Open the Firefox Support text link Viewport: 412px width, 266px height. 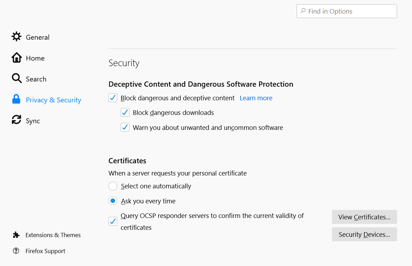pos(45,251)
